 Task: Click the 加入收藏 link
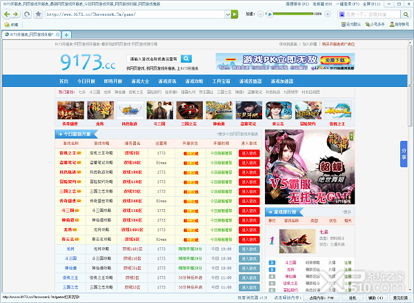click(310, 44)
